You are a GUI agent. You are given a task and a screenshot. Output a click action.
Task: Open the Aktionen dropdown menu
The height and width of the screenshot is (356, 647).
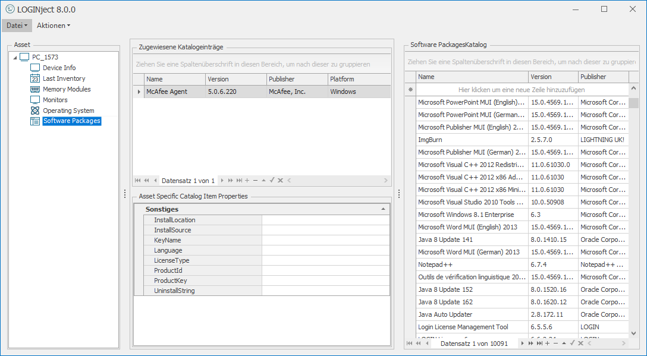click(54, 26)
